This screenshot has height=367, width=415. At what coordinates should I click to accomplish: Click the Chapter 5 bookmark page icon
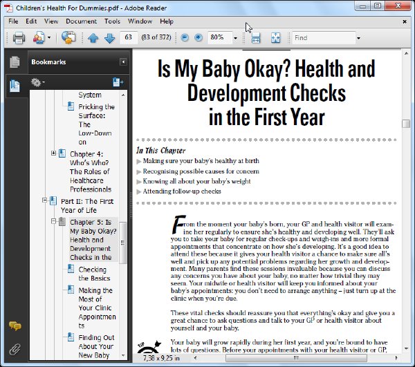(x=62, y=221)
